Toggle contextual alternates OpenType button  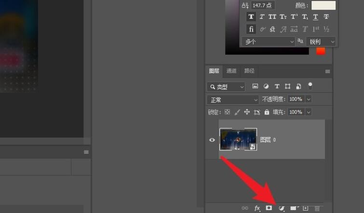click(x=262, y=29)
